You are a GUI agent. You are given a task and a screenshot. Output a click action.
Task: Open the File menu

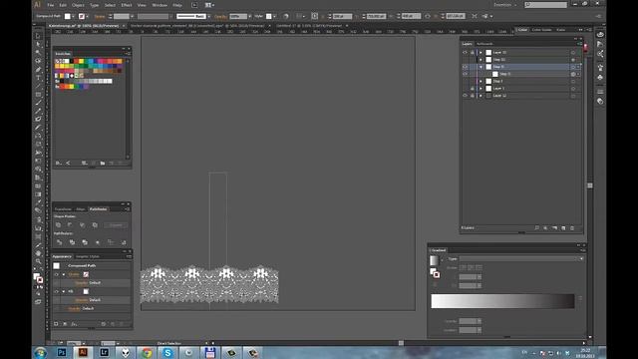[x=51, y=5]
